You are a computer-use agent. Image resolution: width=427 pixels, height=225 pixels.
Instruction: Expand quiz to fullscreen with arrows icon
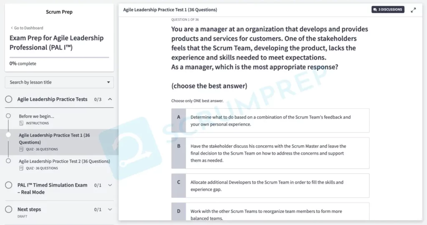(413, 10)
